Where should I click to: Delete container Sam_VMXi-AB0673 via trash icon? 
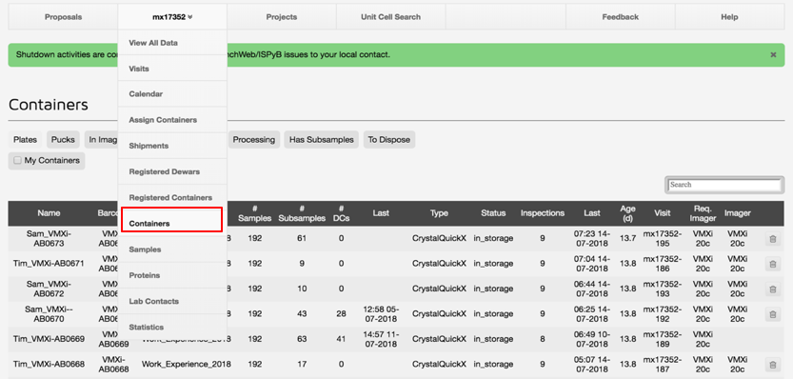(x=772, y=239)
